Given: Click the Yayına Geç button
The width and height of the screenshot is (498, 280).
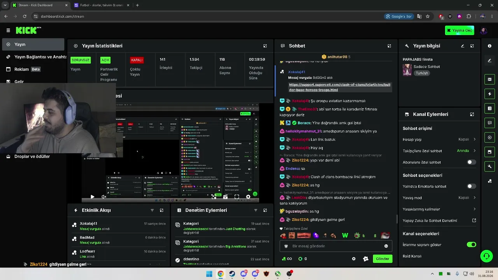Looking at the screenshot, I should [459, 30].
